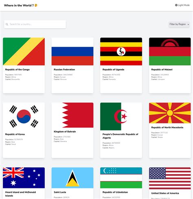
Task: Open the Republic of the Congo flag
Action: (24, 51)
